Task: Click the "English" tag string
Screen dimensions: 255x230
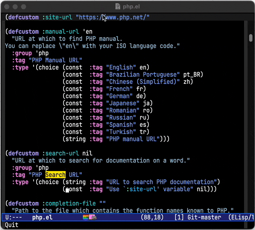Action: [121, 67]
